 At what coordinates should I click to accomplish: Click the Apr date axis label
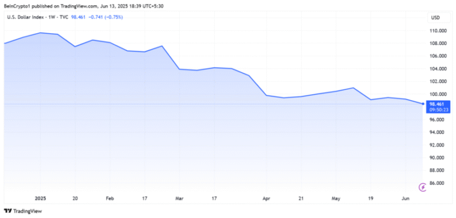266,198
